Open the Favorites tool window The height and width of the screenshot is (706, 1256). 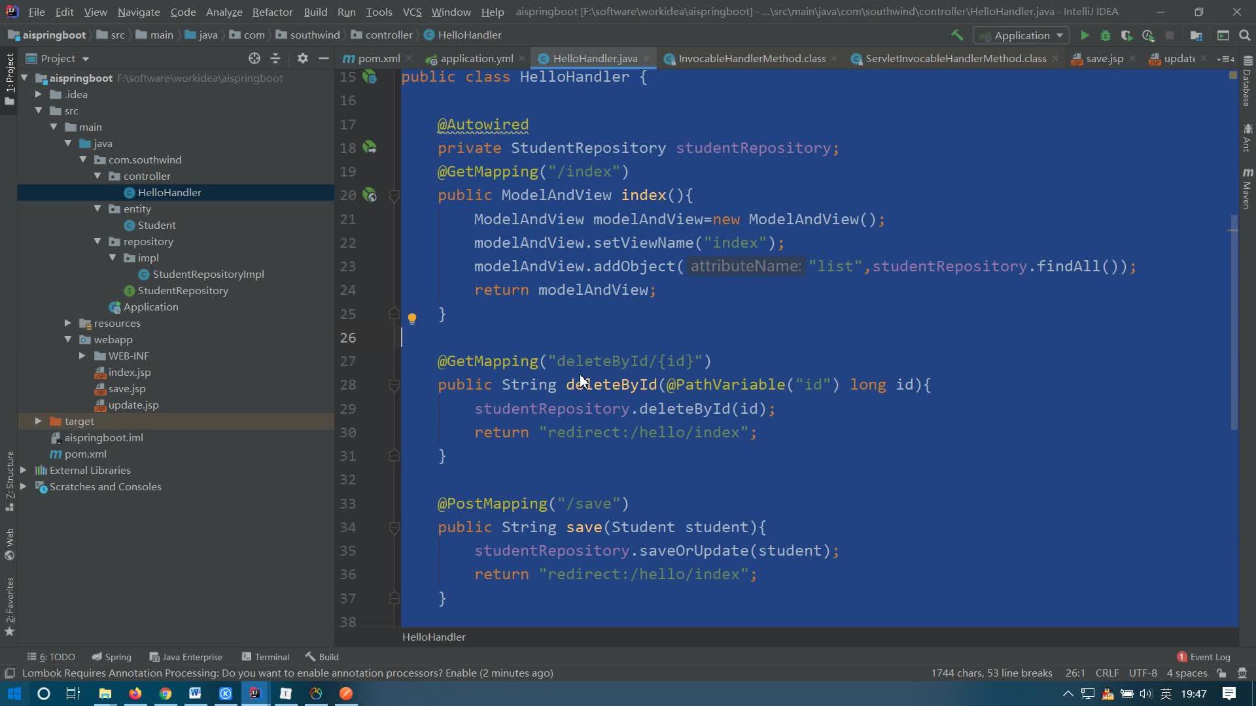coord(10,606)
